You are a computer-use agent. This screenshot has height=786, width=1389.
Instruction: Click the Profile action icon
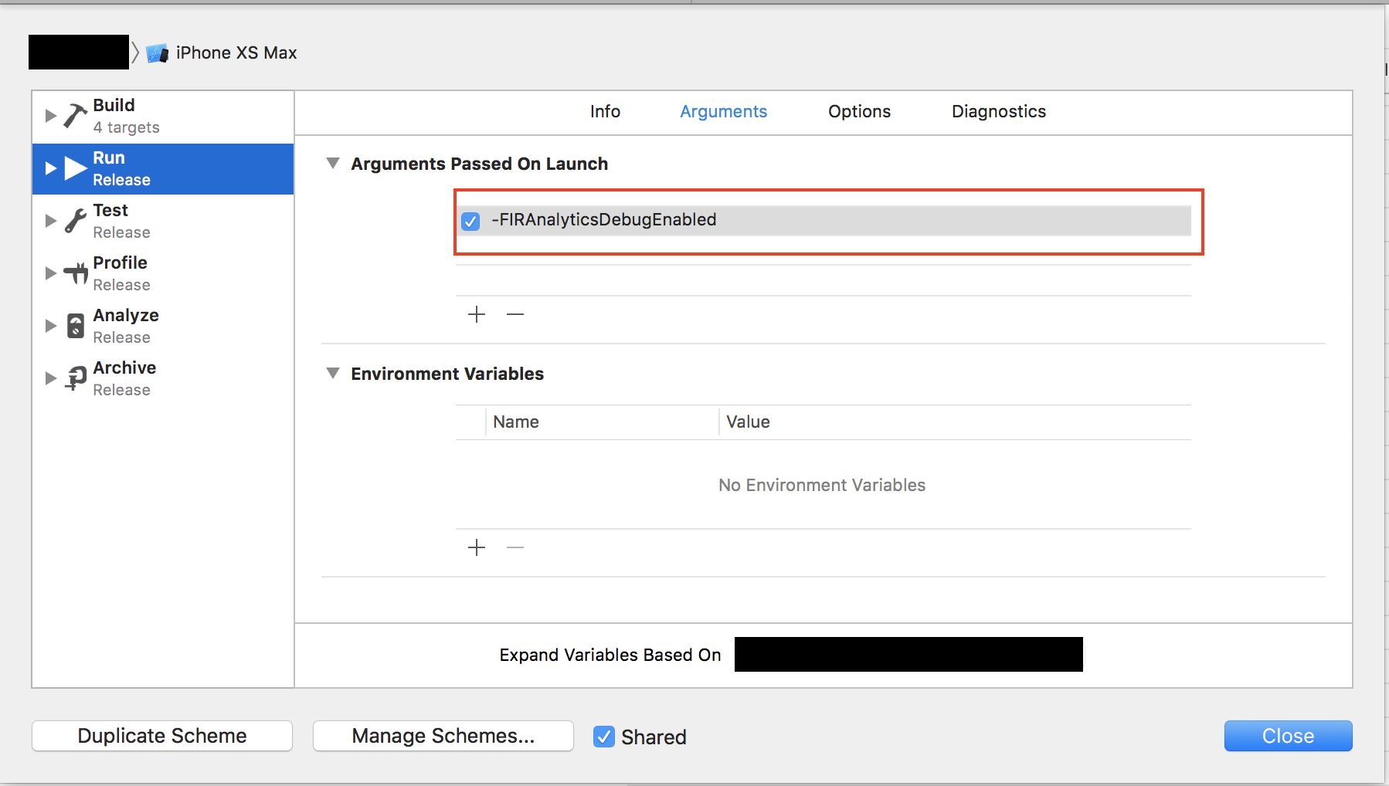point(74,272)
